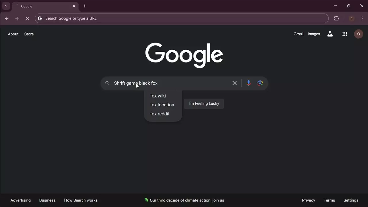The height and width of the screenshot is (207, 368).
Task: Open the Chrome profile button
Action: (351, 18)
